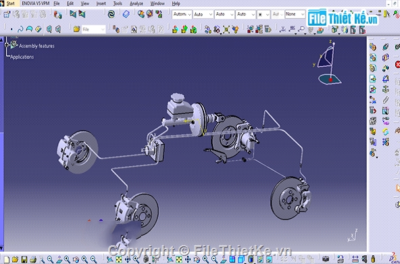This screenshot has height=264, width=400.
Task: Click the folder icon beside File combo box
Action: pos(76,29)
